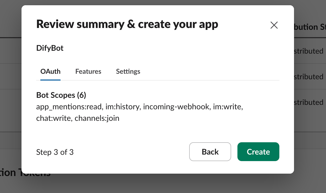Close the review summary dialog
Viewport: 326px width, 193px height.
[x=274, y=25]
